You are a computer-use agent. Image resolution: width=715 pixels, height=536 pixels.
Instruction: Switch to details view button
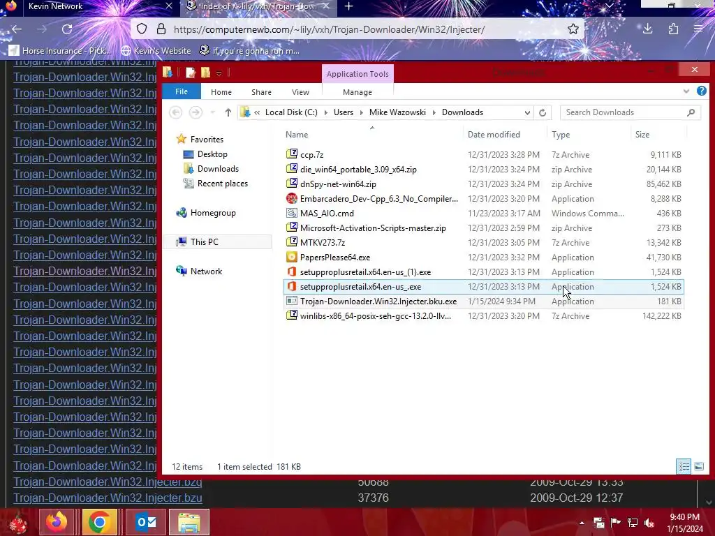tap(684, 466)
